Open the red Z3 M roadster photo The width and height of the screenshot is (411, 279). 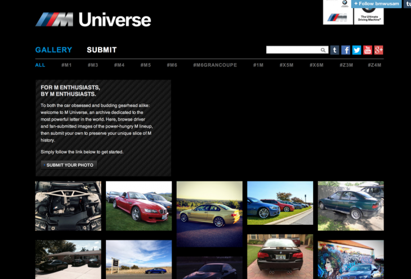139,206
